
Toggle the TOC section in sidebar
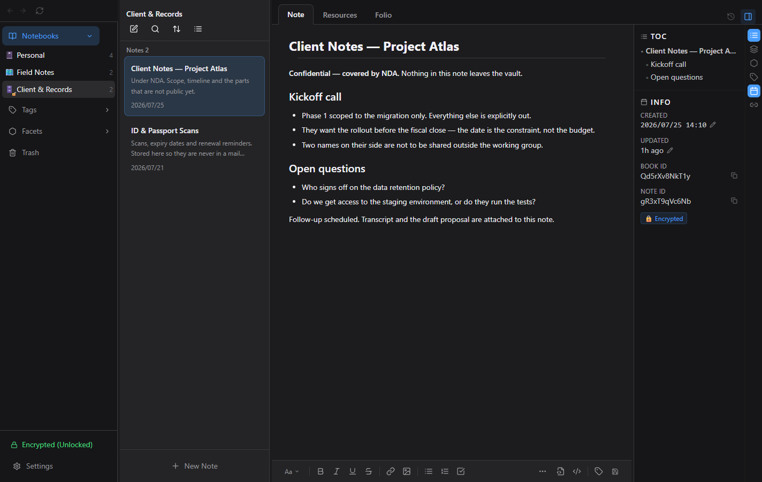pyautogui.click(x=754, y=35)
